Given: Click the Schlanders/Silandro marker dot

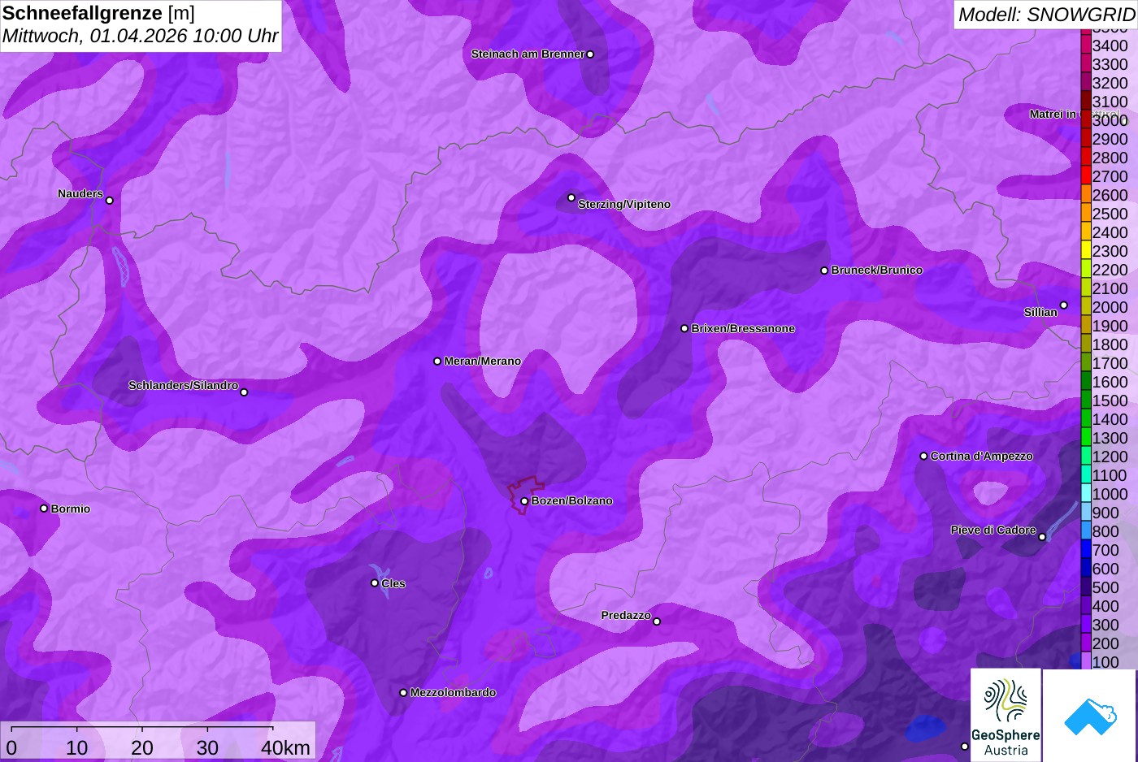Looking at the screenshot, I should click(x=244, y=392).
